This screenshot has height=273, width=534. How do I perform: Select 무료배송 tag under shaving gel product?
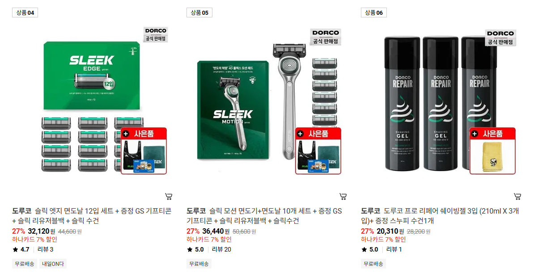coord(373,264)
